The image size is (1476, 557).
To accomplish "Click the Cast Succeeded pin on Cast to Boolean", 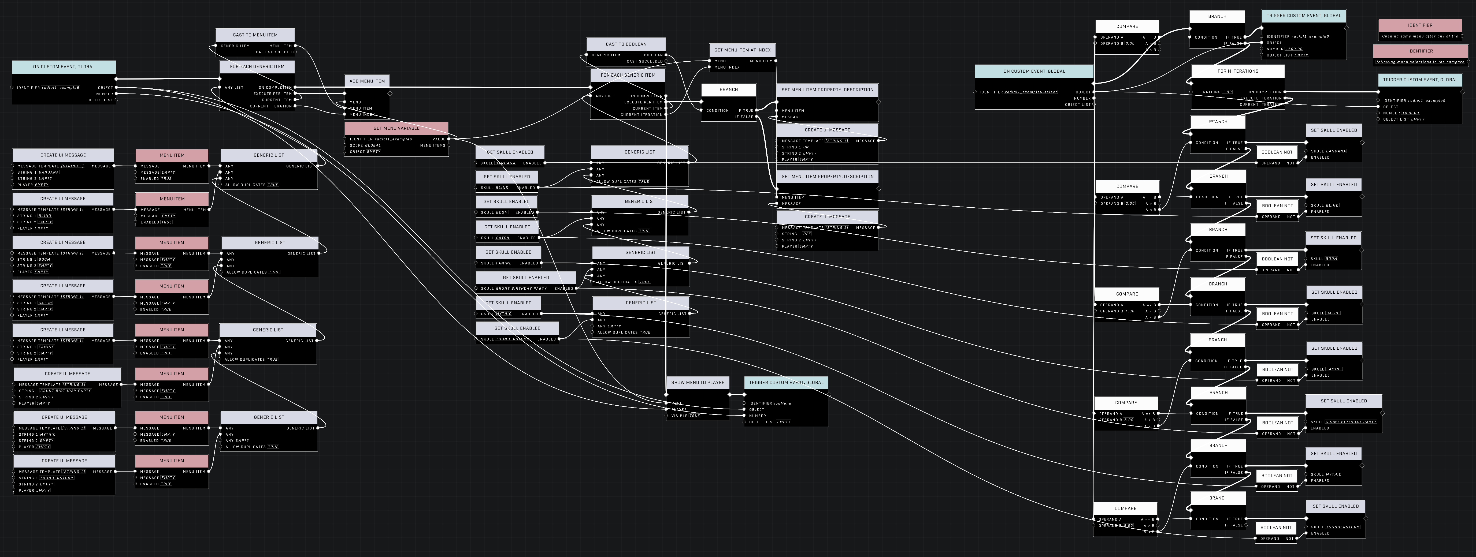I will (x=666, y=61).
